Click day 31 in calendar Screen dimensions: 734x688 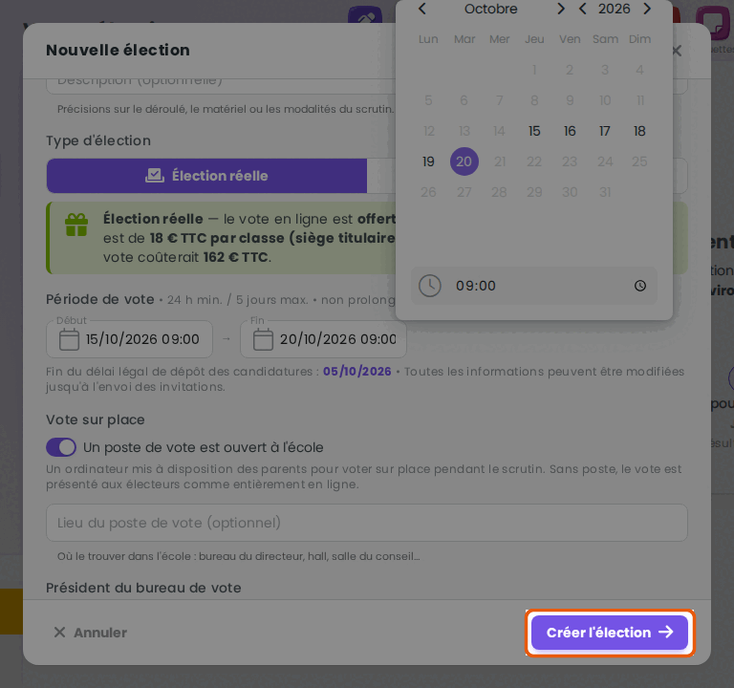605,192
